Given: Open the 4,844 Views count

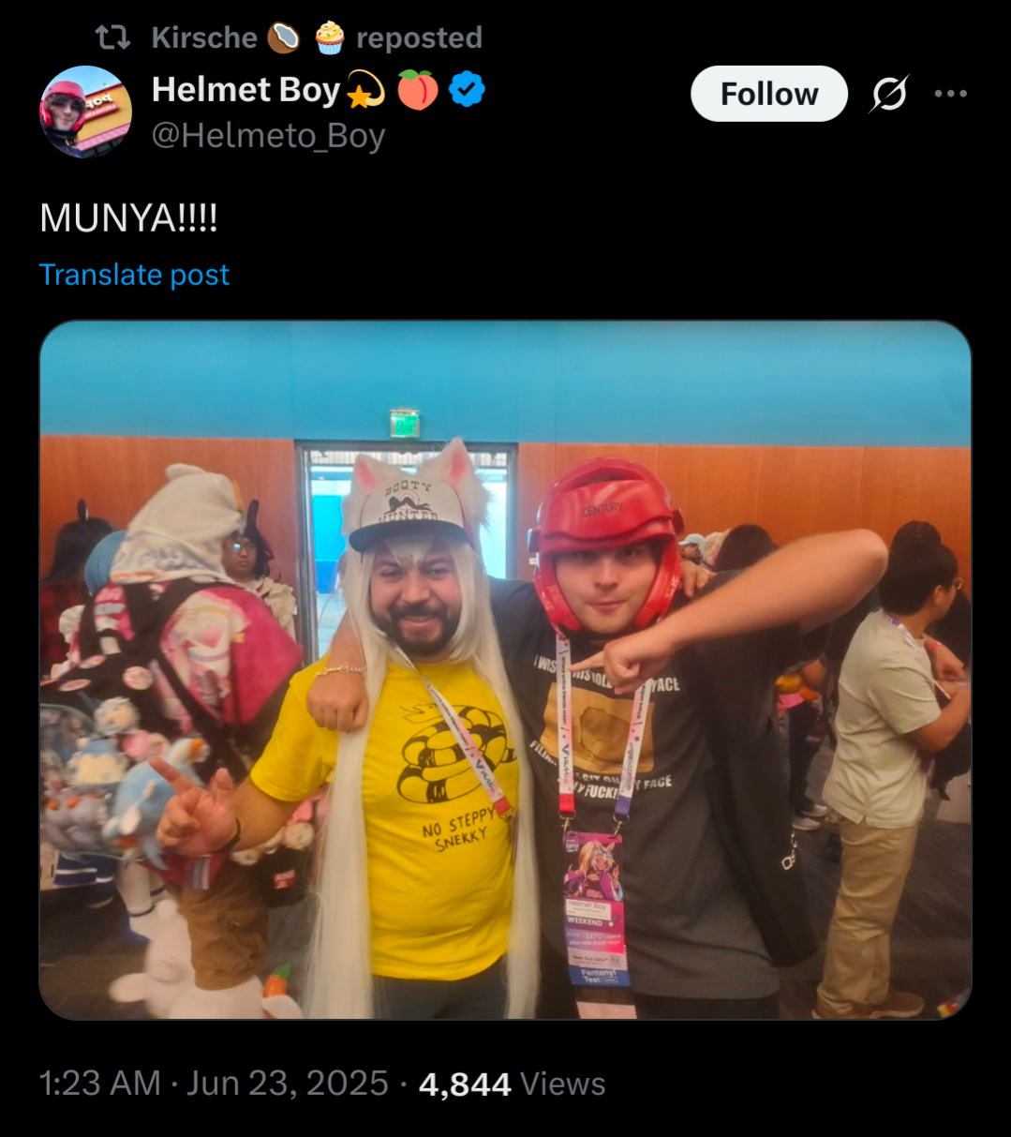Looking at the screenshot, I should coord(512,1084).
